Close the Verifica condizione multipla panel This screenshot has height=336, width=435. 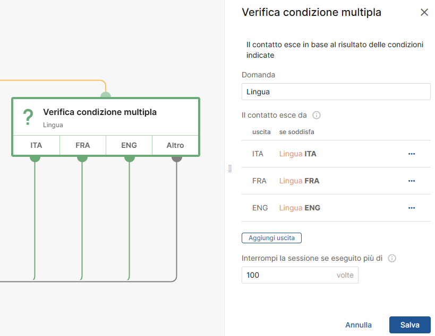pos(424,12)
